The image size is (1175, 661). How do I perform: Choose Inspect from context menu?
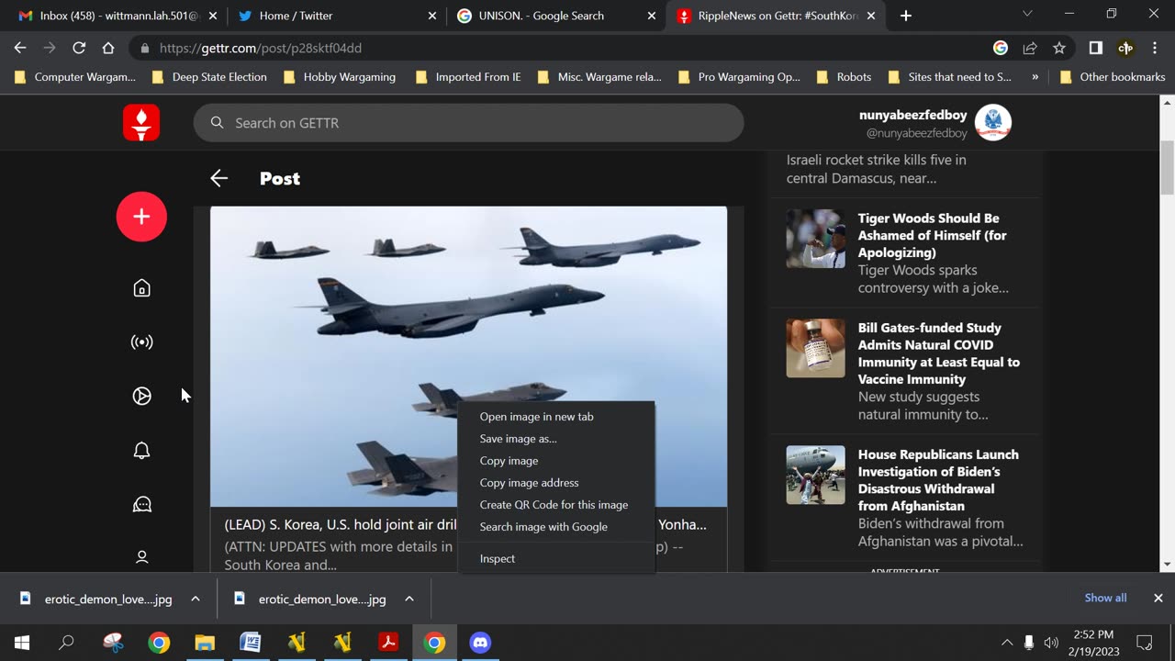[x=556, y=558]
